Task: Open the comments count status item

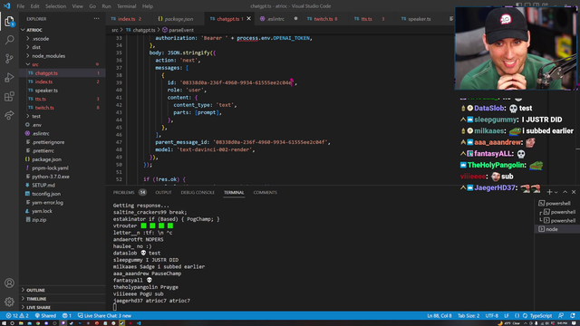Action: (x=67, y=316)
